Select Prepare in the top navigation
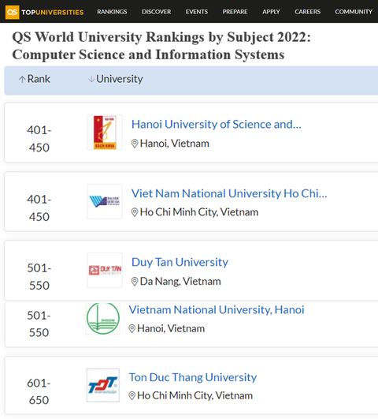The image size is (378, 419). coord(235,12)
